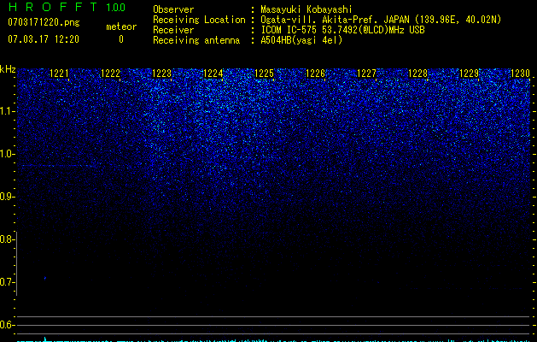Click the 1.1 frequency axis label
The width and height of the screenshot is (537, 342).
click(x=7, y=111)
